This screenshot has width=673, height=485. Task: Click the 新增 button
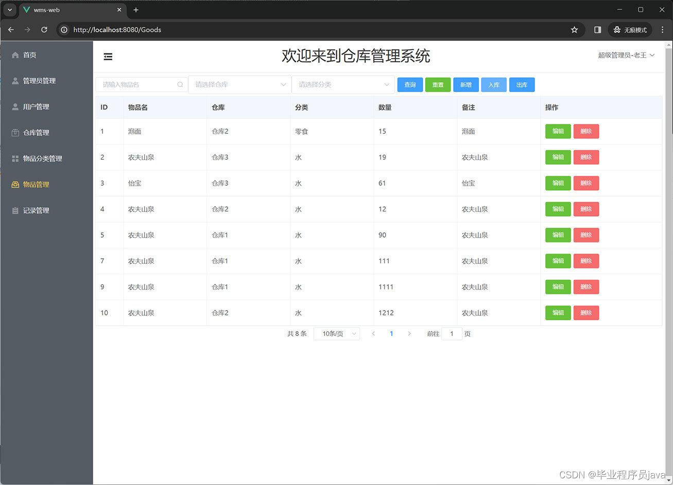click(466, 85)
